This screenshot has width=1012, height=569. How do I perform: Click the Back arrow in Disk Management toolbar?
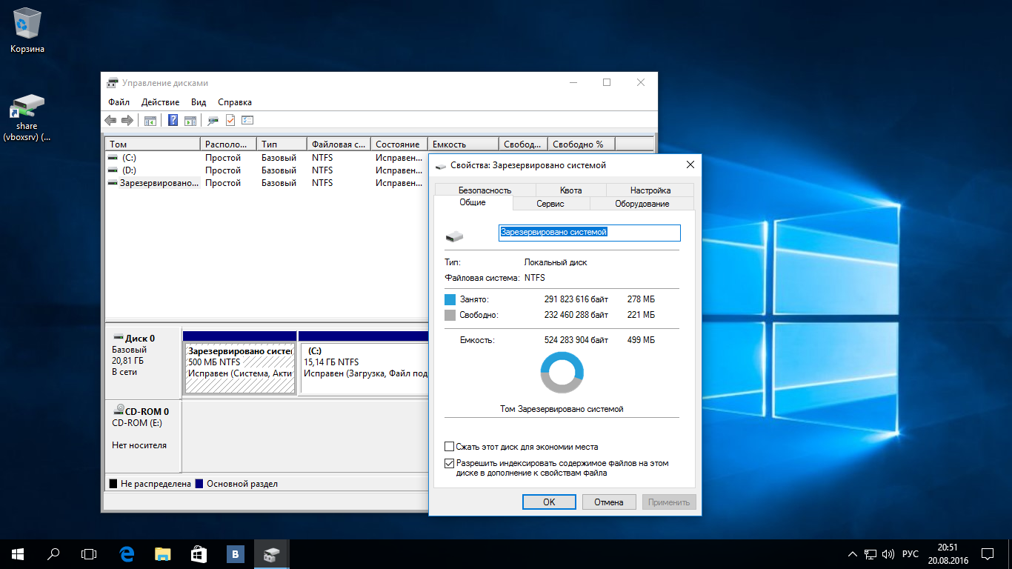[110, 120]
